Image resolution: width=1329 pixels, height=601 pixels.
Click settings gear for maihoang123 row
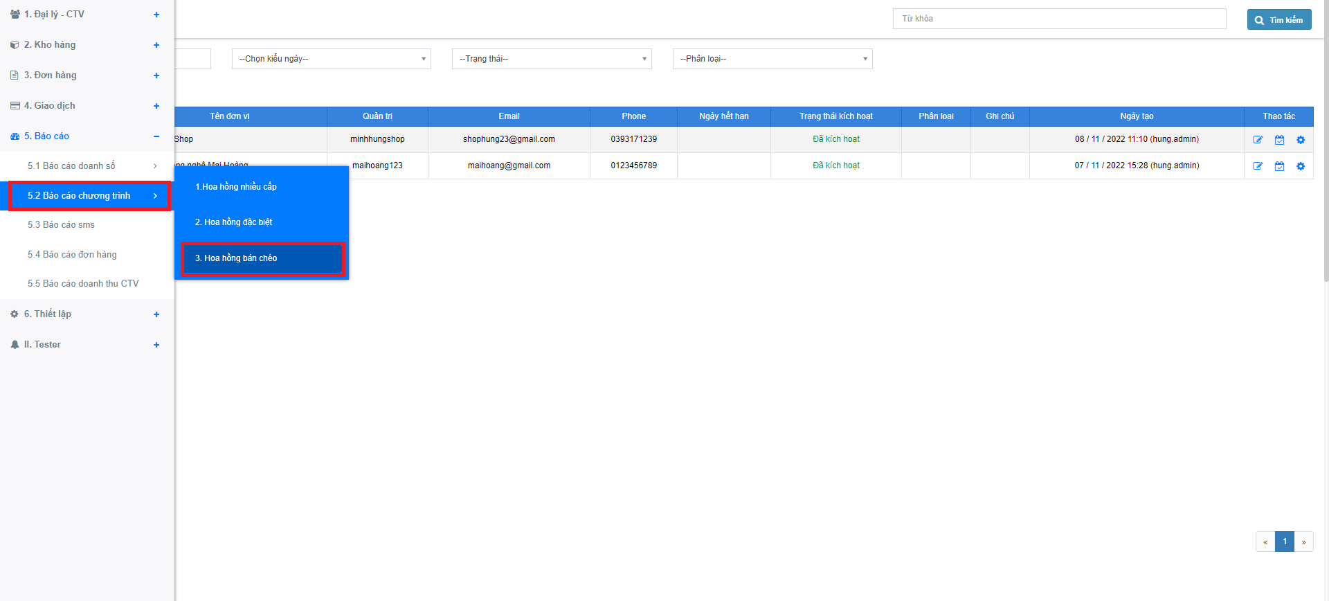pos(1301,166)
